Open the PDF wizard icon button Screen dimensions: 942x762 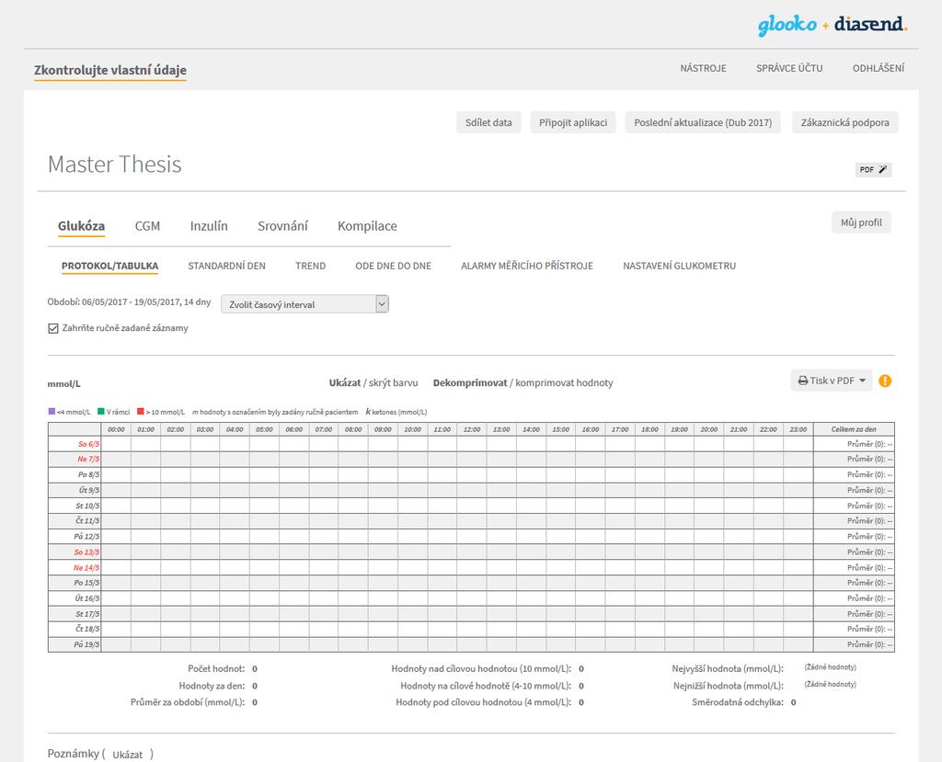pyautogui.click(x=874, y=169)
